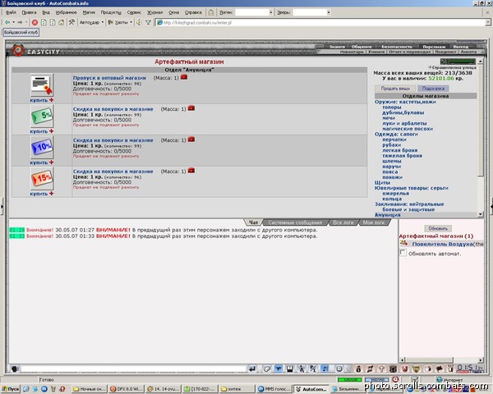Click the Пуск Start button
The image size is (493, 394).
(11, 389)
